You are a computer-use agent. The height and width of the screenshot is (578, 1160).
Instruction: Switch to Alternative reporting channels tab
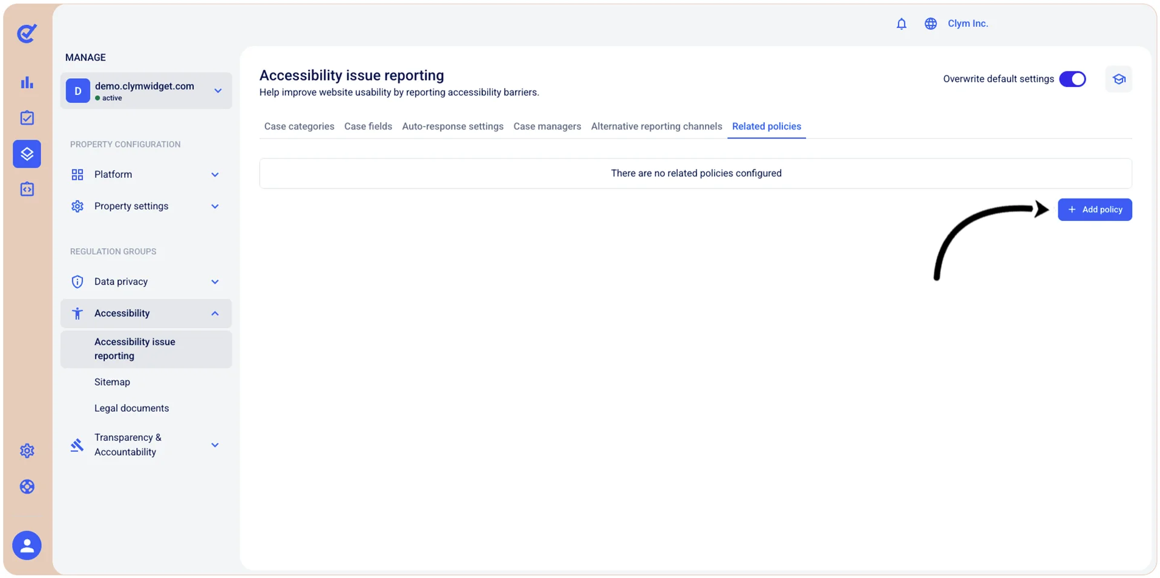[x=657, y=126]
